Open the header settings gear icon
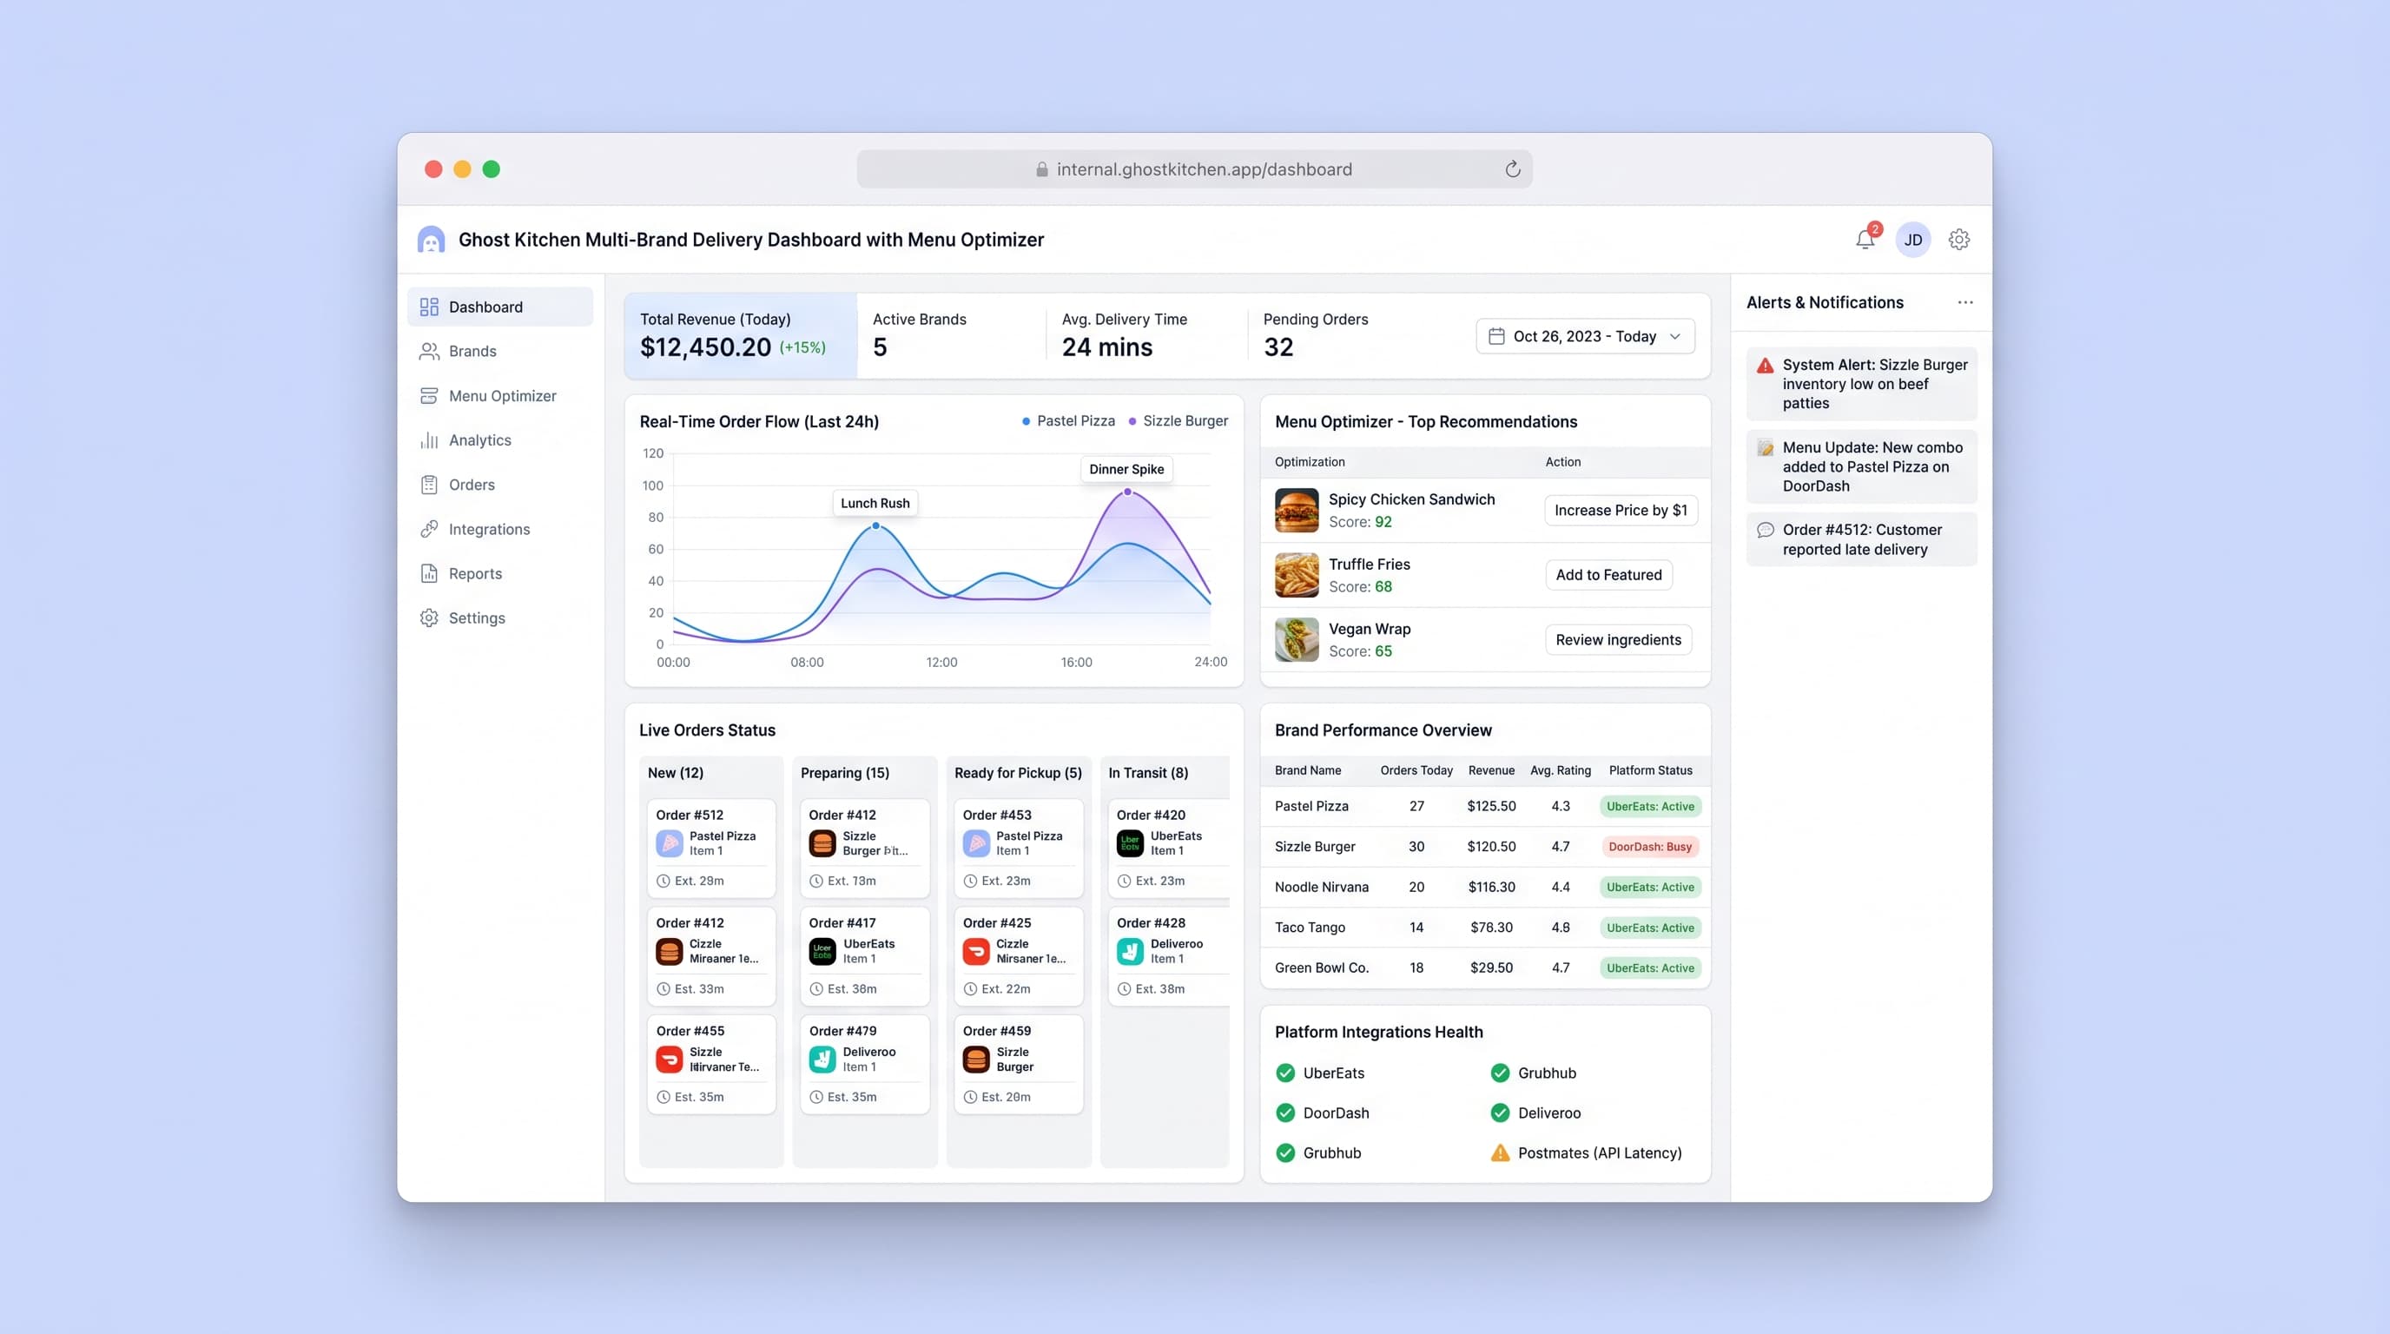The image size is (2390, 1334). point(1958,240)
